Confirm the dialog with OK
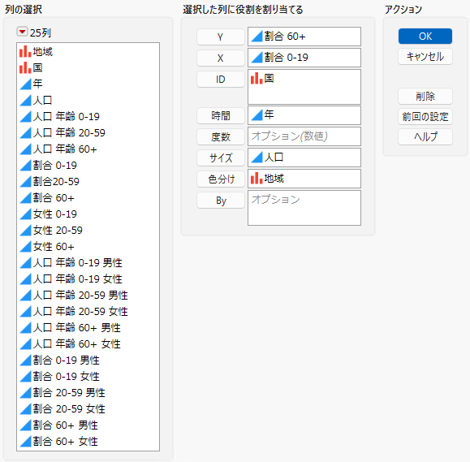Image resolution: width=470 pixels, height=462 pixels. click(x=425, y=37)
